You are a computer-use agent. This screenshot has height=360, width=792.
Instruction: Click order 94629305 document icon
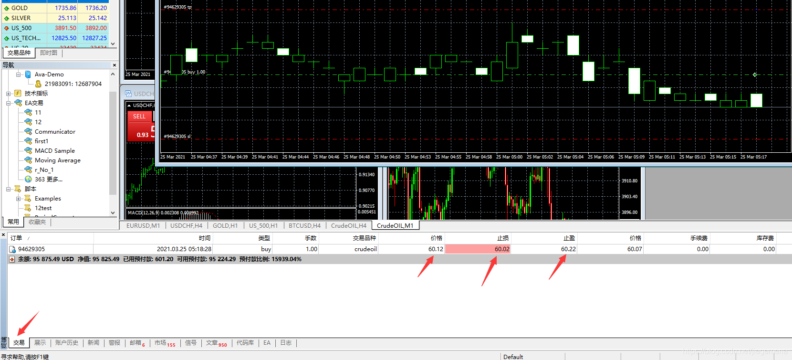(12, 249)
